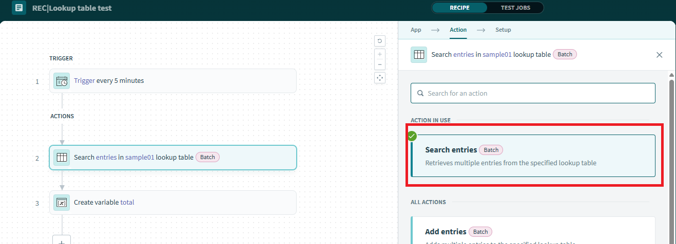
Task: Click the green checkmark on action card
Action: [x=412, y=136]
